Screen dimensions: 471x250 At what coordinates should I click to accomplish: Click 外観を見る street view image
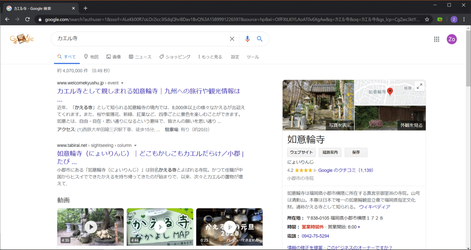(x=411, y=125)
